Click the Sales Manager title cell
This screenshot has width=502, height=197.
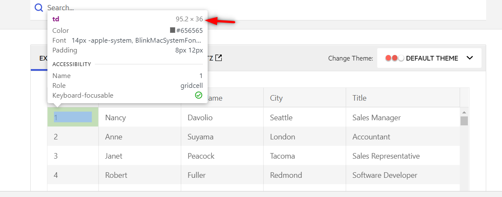point(376,118)
